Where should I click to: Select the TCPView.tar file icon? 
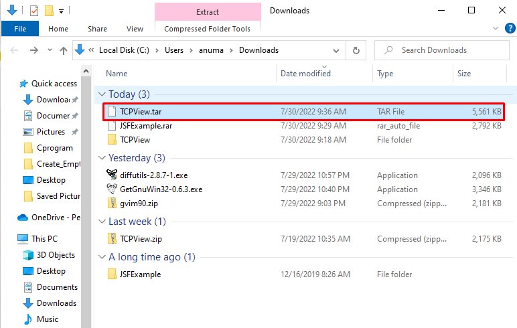[x=112, y=111]
